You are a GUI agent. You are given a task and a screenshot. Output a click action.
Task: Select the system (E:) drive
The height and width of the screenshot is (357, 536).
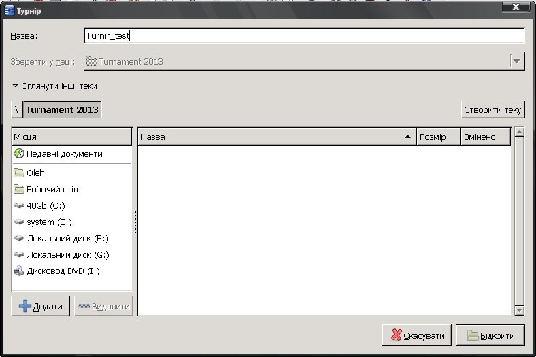[x=49, y=222]
